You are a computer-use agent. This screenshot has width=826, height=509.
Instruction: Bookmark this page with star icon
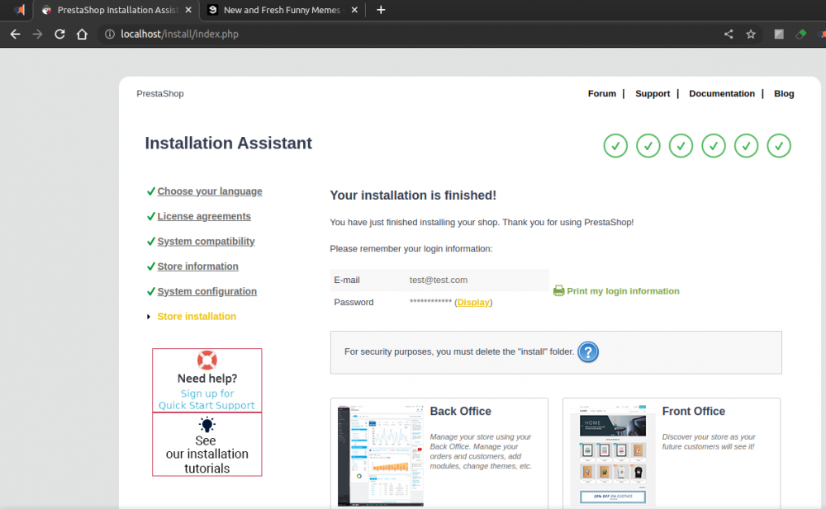pyautogui.click(x=751, y=35)
